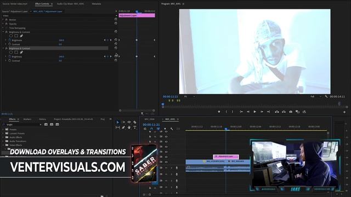351x197 pixels.
Task: Toggle eye visibility of topmost video track
Action: (166, 132)
